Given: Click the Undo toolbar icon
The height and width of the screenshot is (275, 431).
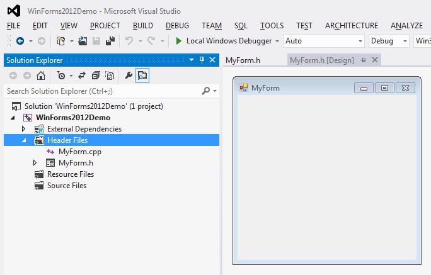Looking at the screenshot, I should [129, 41].
